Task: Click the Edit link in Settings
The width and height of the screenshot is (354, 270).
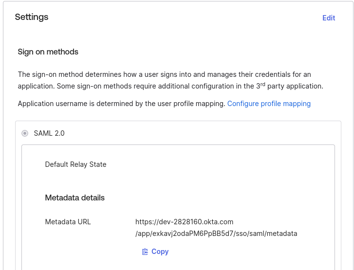Action: pyautogui.click(x=329, y=18)
